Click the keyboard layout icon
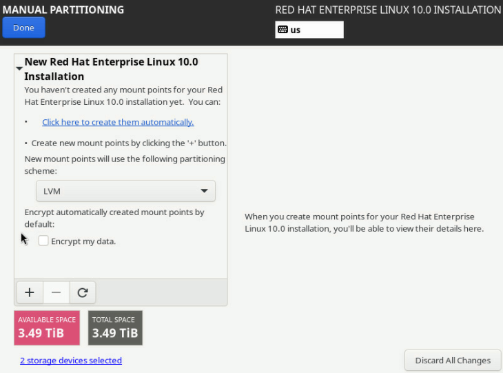Image resolution: width=503 pixels, height=373 pixels. [283, 30]
